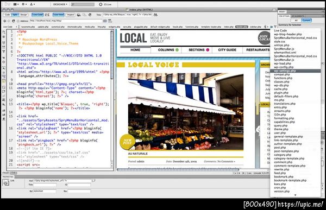Switch to Design view
The height and width of the screenshot is (210, 326).
(x=23, y=15)
